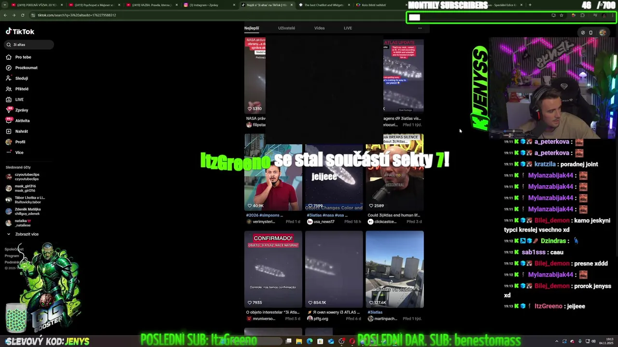Bookmark this page star icon
The height and width of the screenshot is (347, 618).
[562, 15]
